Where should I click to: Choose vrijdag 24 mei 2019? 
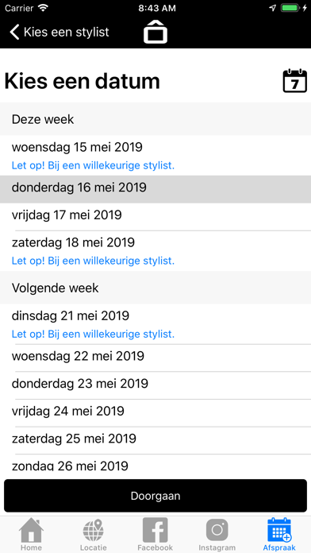point(155,412)
